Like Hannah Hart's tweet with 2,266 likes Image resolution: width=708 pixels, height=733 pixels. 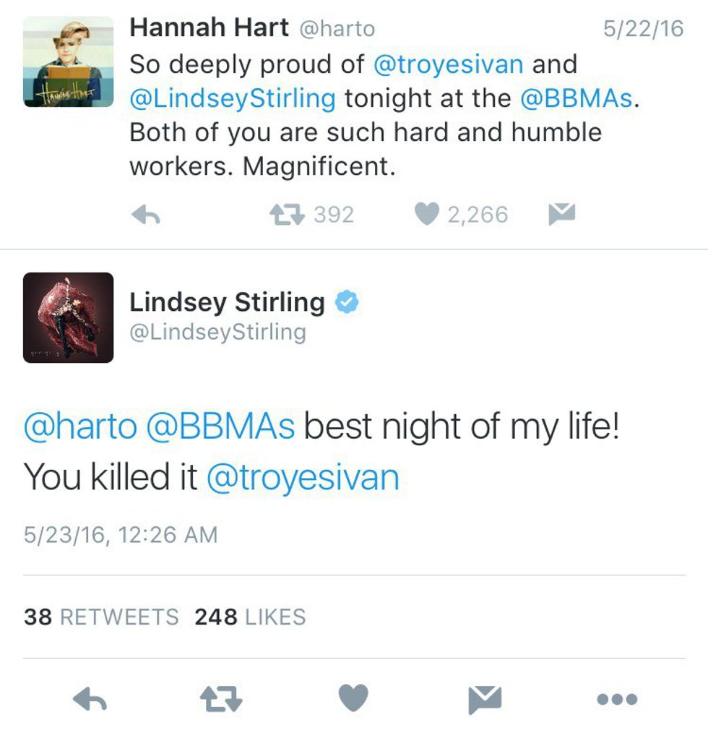[427, 214]
